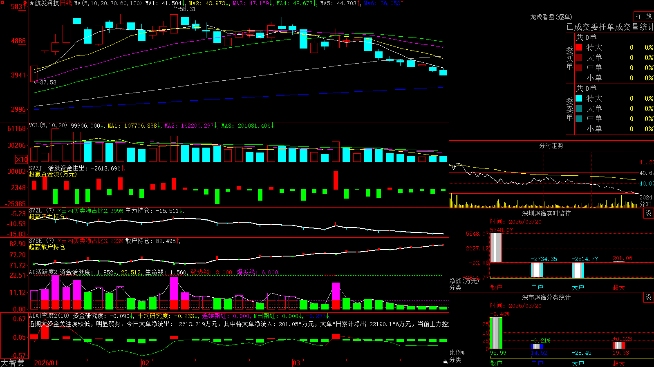Click the lock icon at chart corner
654x367 pixels.
tap(445, 362)
